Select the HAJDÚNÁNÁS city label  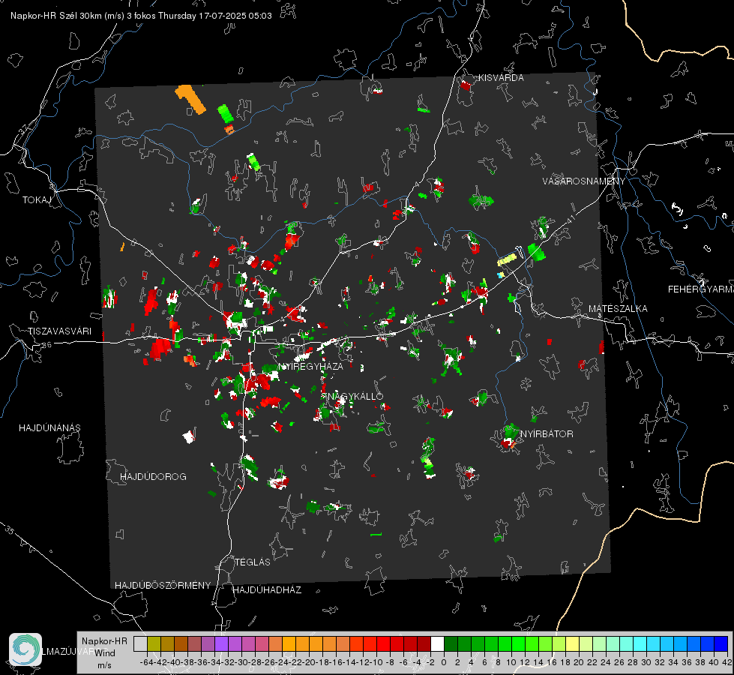tap(49, 427)
